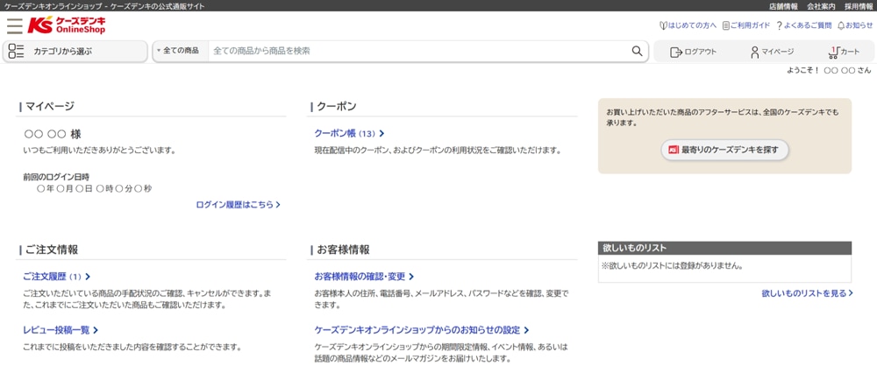Open ケーズデンキオンラインショップからのお知らせの設定 link

pyautogui.click(x=417, y=330)
